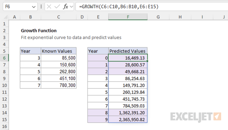
Task: Select column A header
Action: pos(14,17)
